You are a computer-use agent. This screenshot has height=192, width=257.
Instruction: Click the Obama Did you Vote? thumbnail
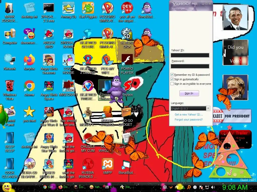coord(235,17)
